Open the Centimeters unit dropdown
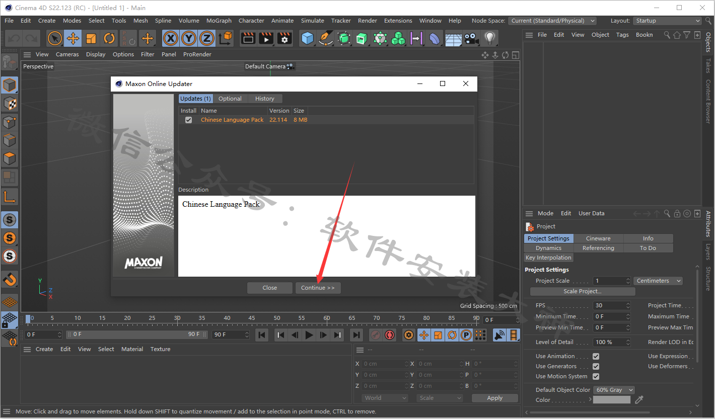The height and width of the screenshot is (419, 715). tap(658, 281)
